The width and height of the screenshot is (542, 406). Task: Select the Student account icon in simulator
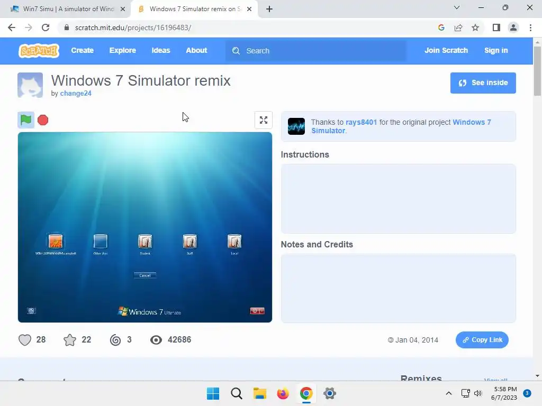pyautogui.click(x=145, y=241)
